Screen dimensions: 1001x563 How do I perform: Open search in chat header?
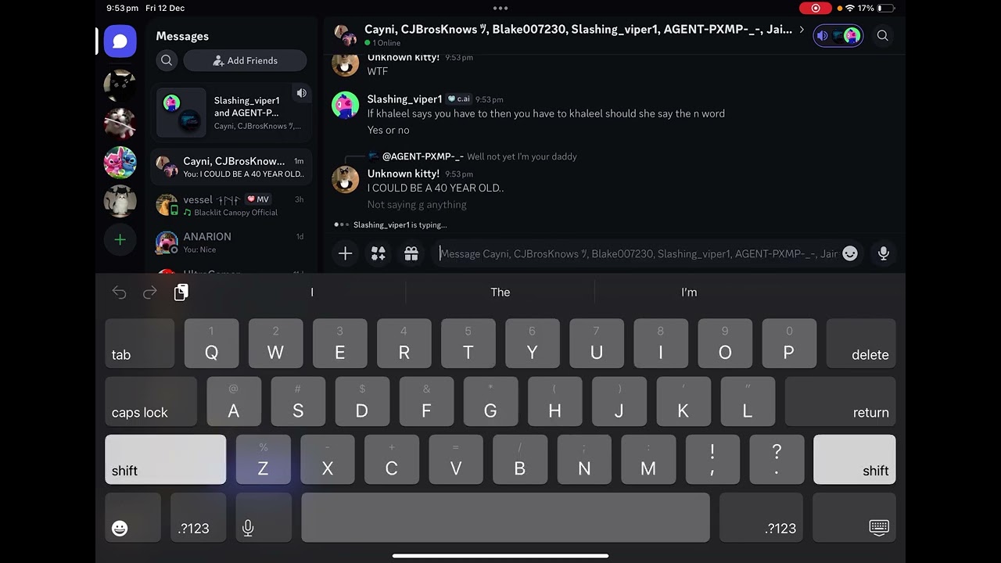pos(882,35)
